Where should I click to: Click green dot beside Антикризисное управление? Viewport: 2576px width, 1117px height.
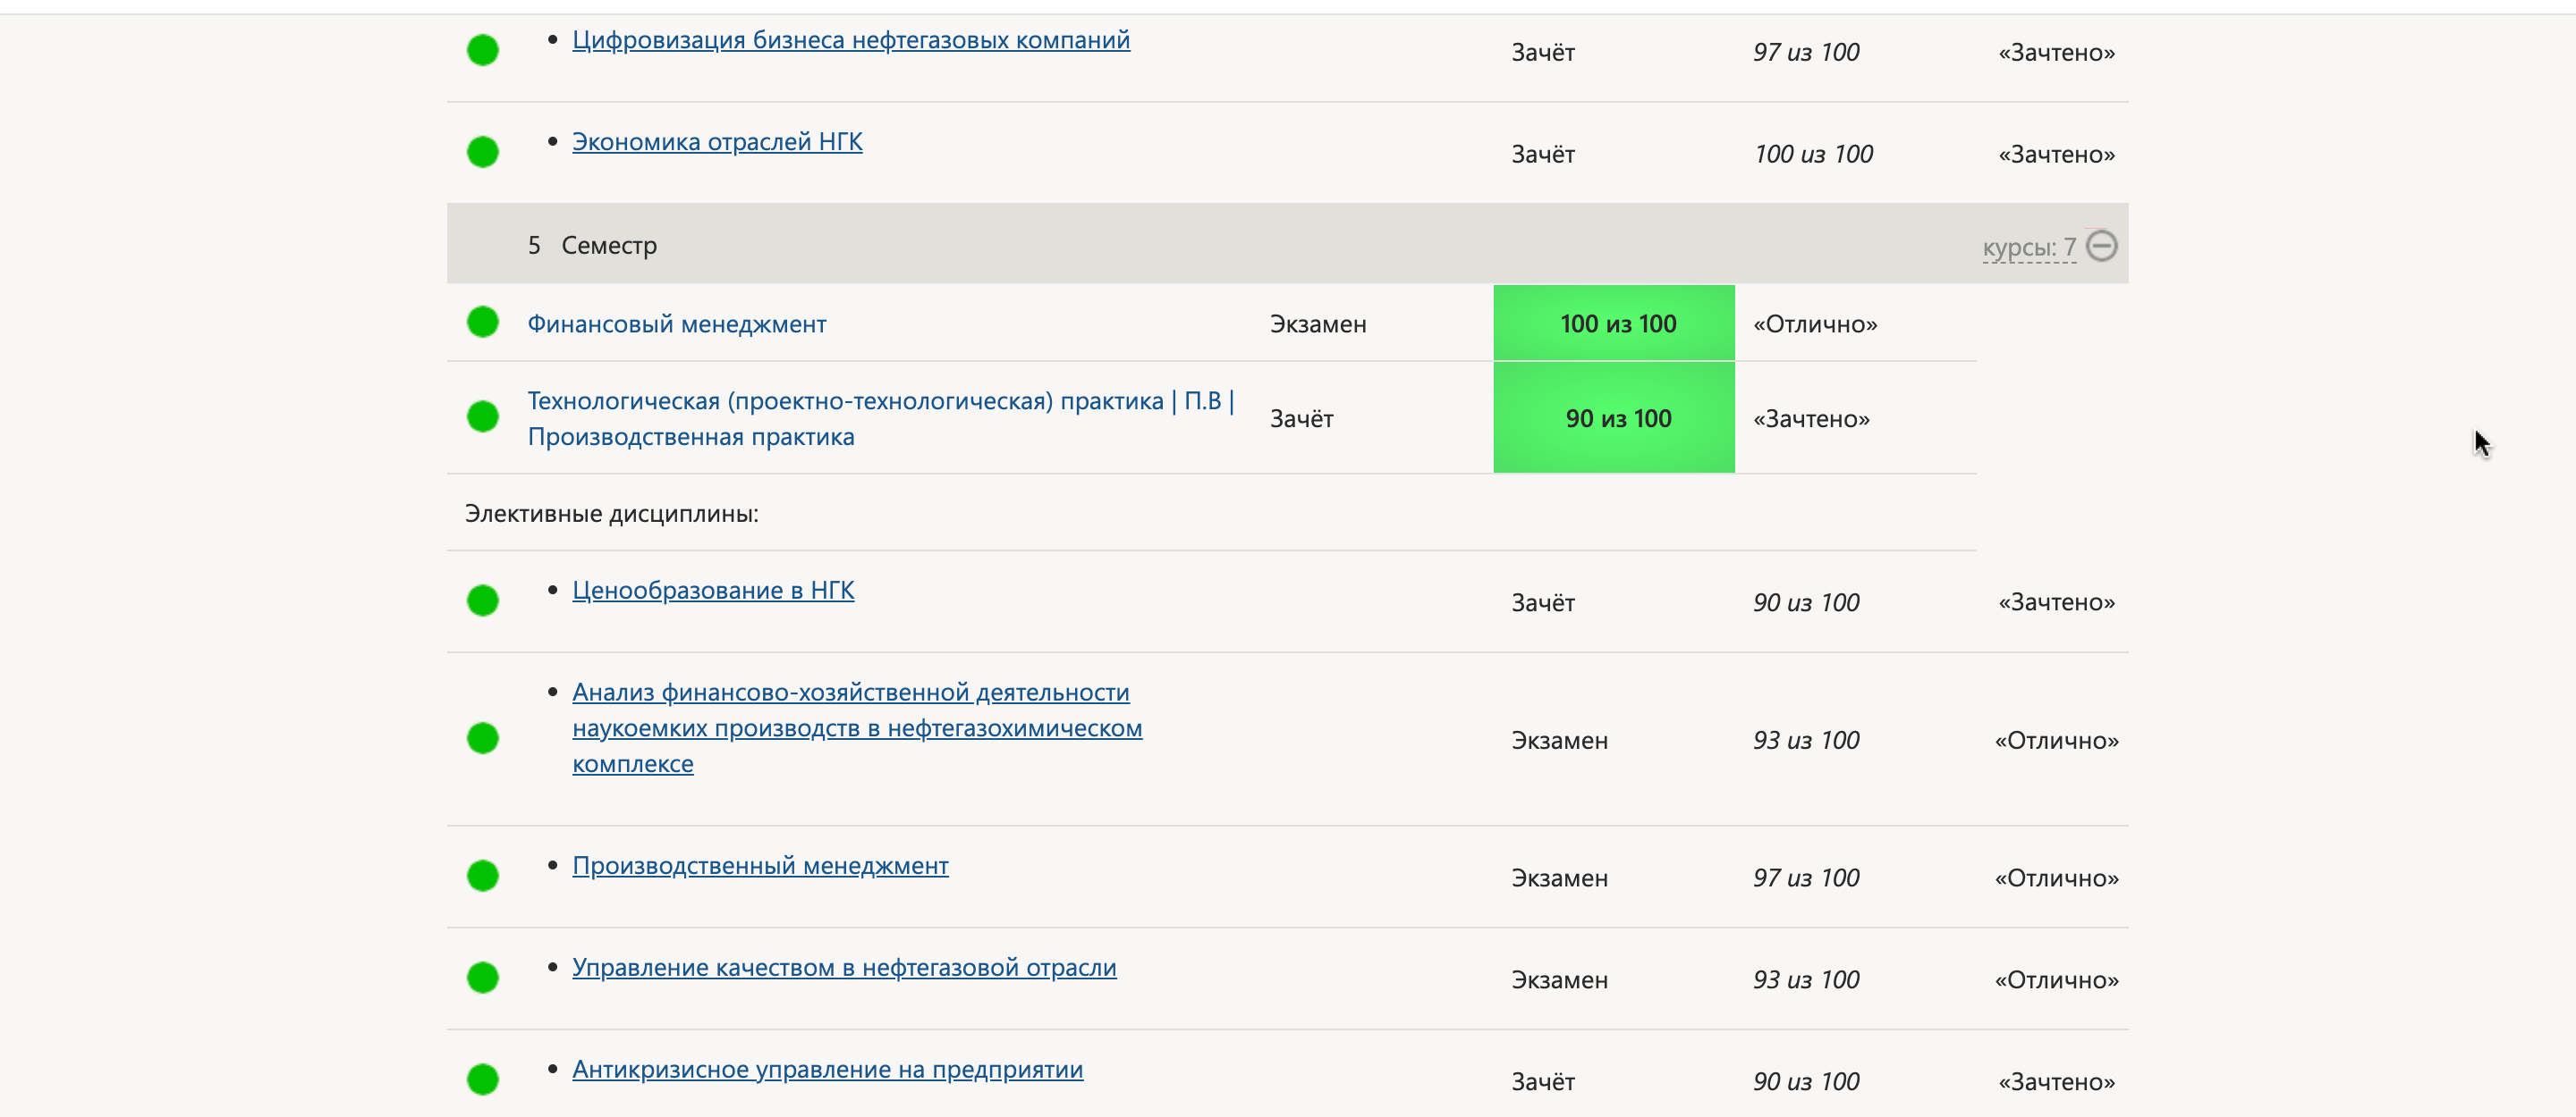click(483, 1079)
